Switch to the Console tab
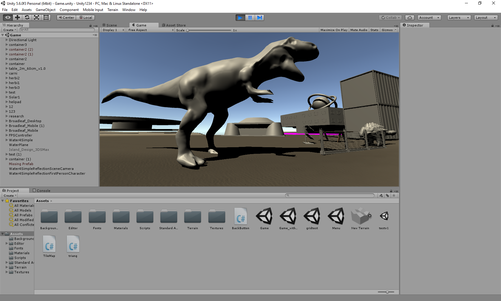Image resolution: width=501 pixels, height=301 pixels. (43, 191)
